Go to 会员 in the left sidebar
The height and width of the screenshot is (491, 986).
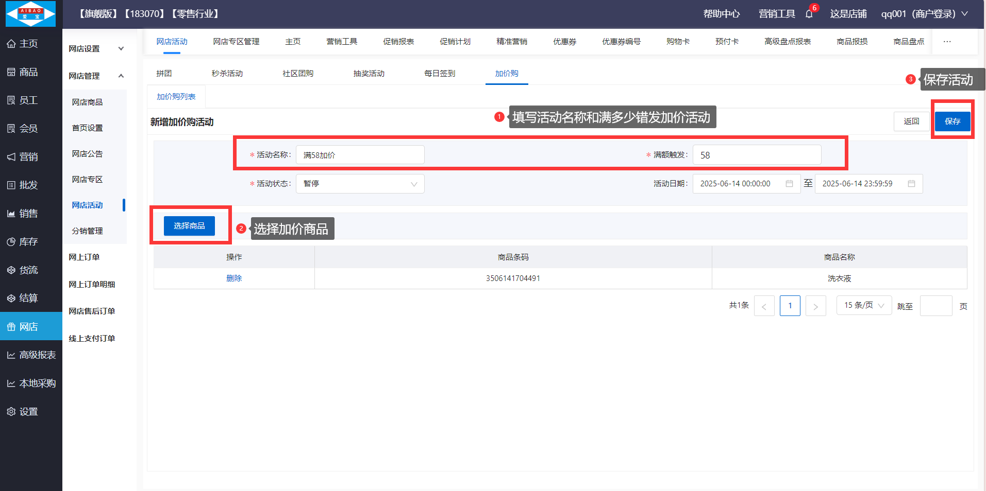tap(22, 129)
